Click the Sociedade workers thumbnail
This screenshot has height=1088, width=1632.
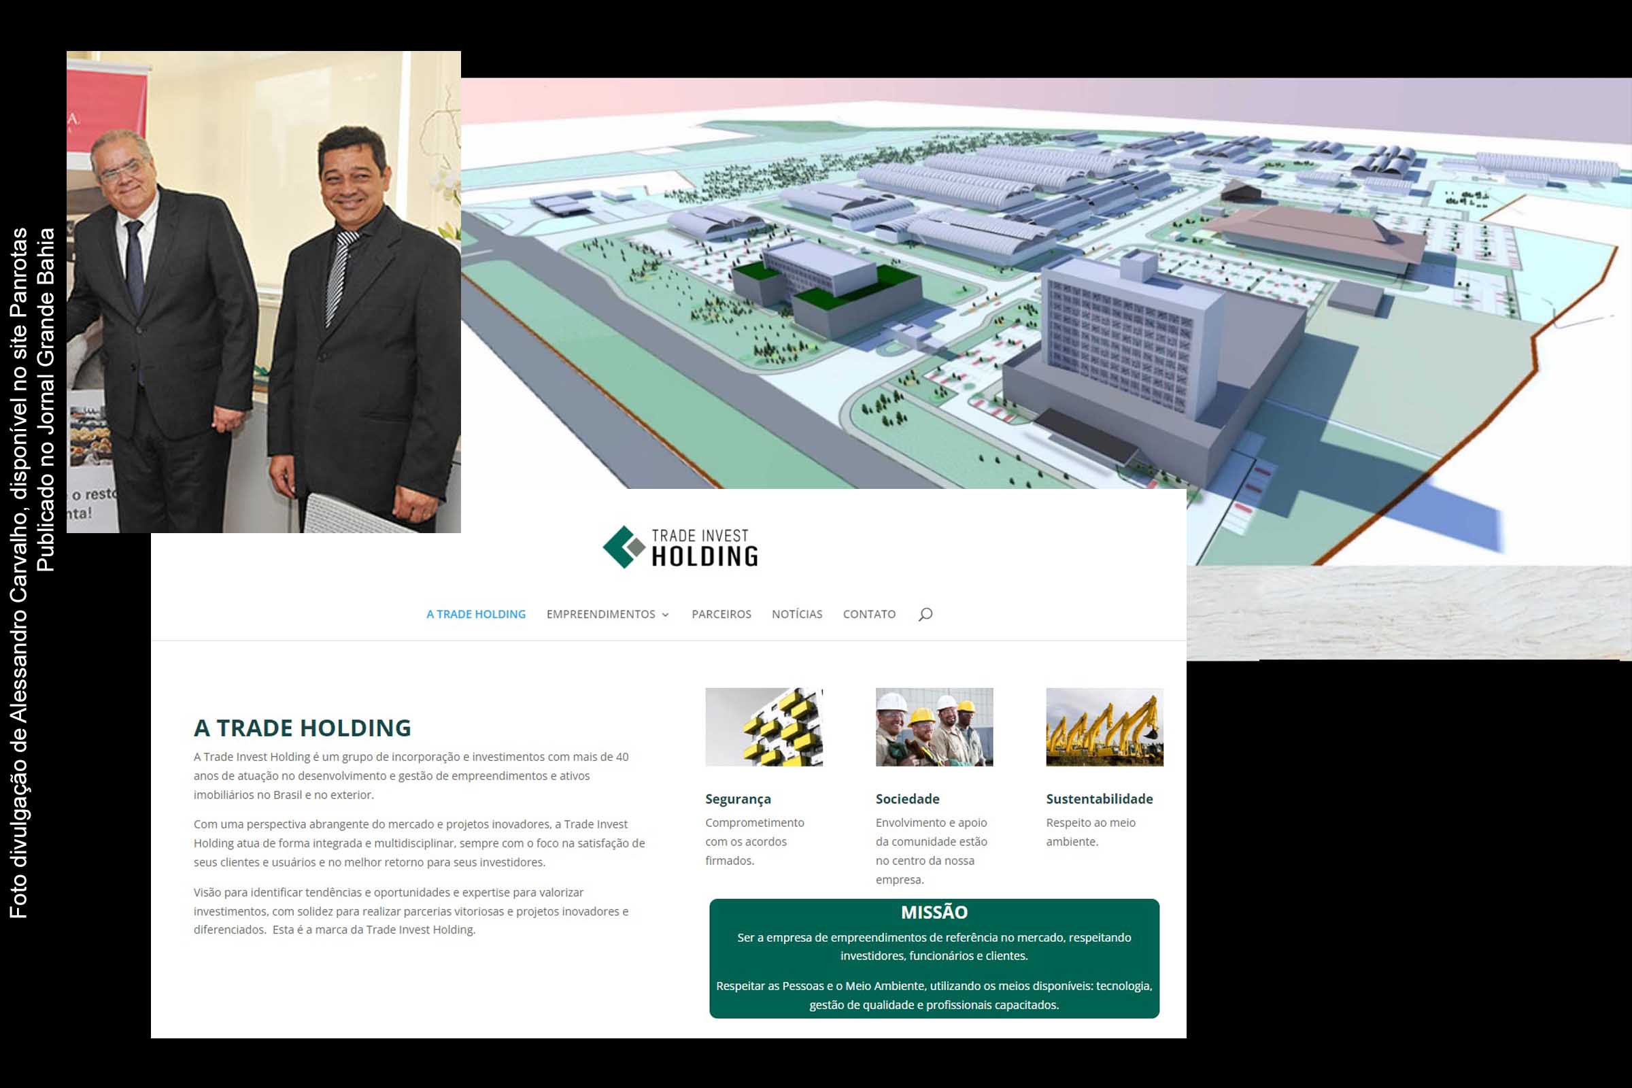pos(934,726)
